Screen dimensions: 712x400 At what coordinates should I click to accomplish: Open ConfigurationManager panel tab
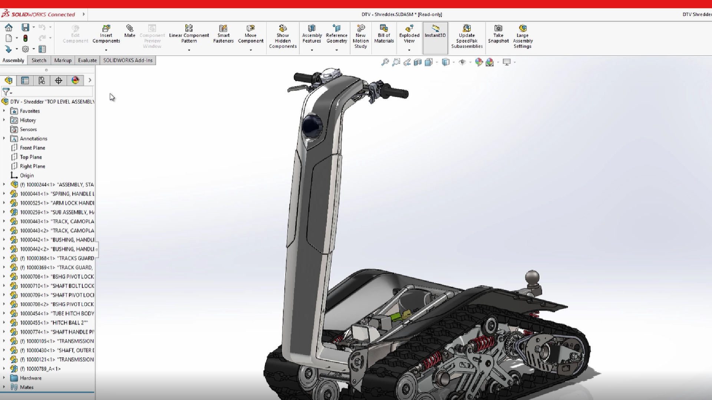click(x=42, y=80)
